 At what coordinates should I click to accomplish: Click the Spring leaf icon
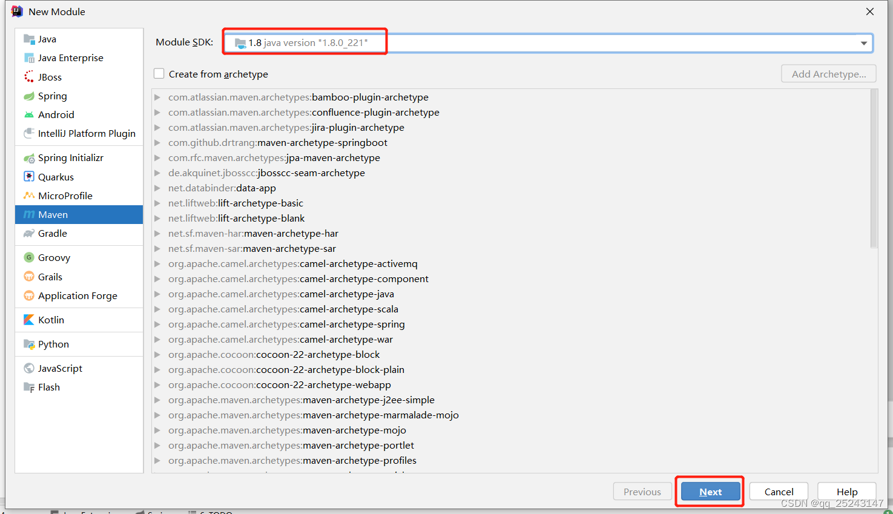[29, 96]
